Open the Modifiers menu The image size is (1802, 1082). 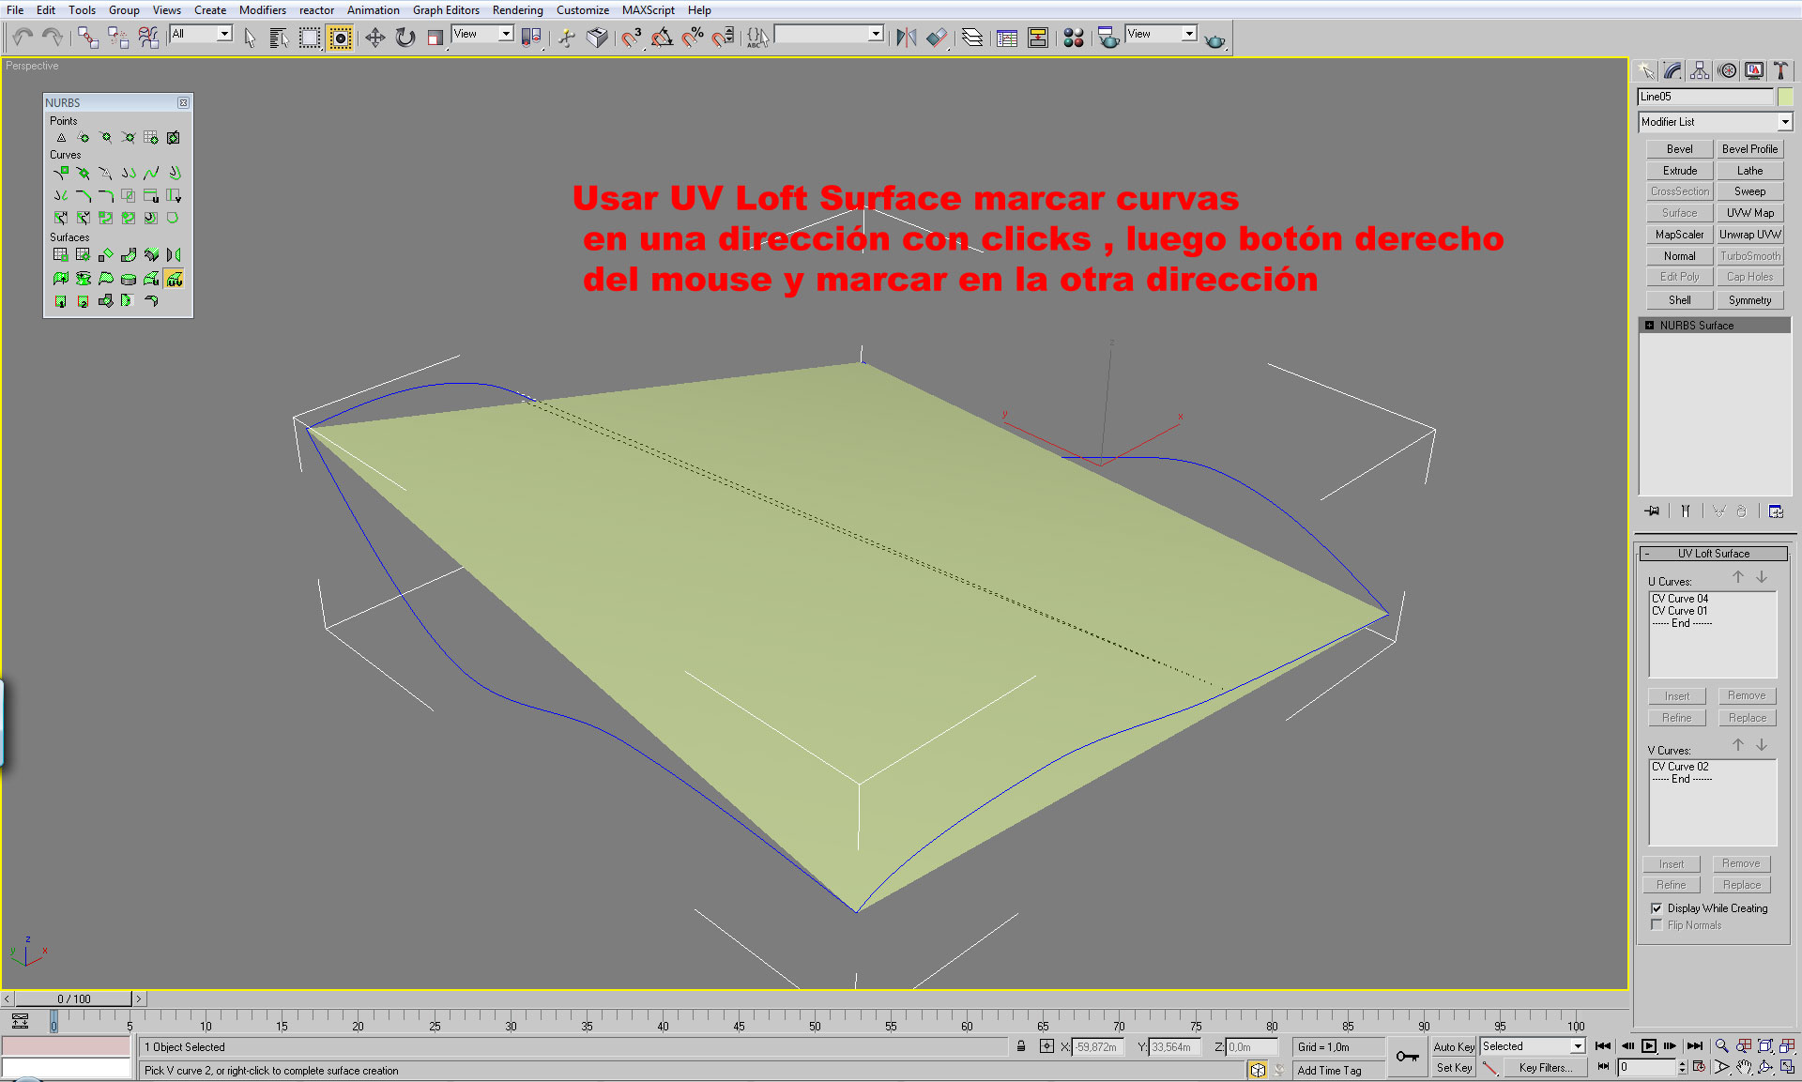[262, 10]
